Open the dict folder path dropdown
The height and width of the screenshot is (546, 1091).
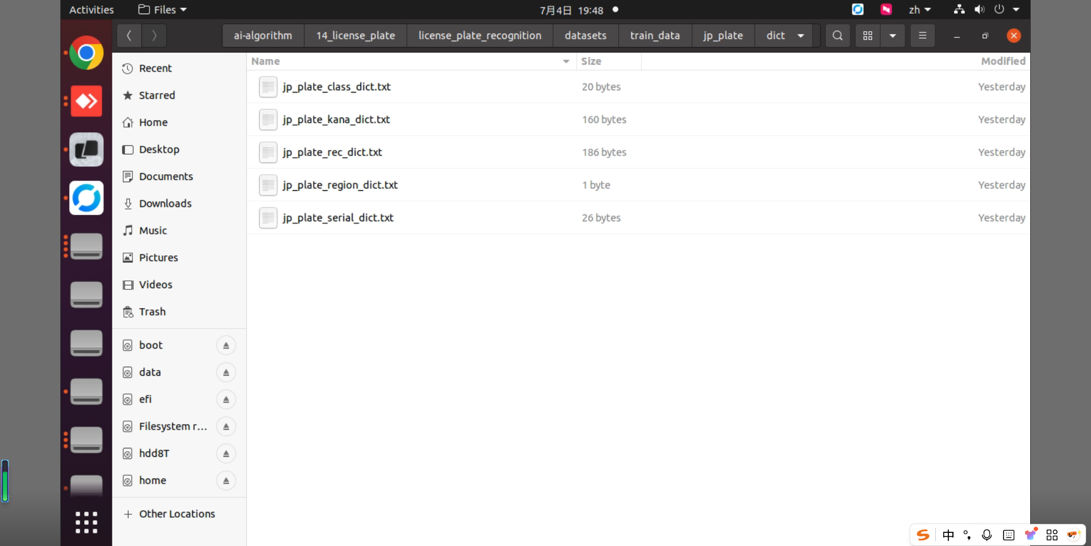(x=801, y=36)
